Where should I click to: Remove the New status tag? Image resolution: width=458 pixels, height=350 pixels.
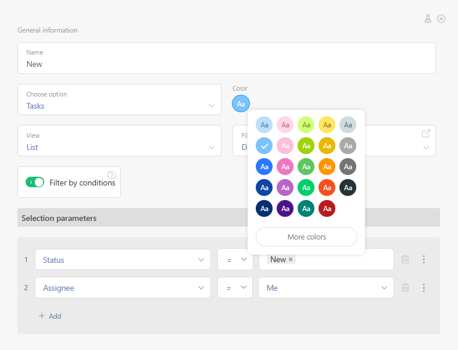click(x=291, y=259)
